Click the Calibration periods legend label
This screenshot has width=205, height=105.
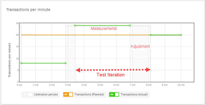pos(46,95)
